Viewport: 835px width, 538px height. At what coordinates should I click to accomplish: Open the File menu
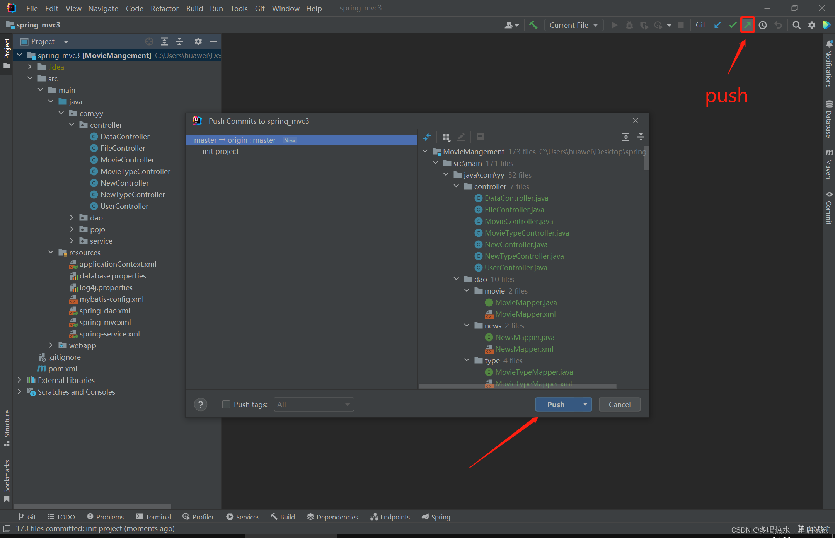(32, 9)
